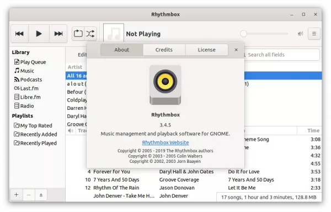Switch to the License tab

(207, 50)
